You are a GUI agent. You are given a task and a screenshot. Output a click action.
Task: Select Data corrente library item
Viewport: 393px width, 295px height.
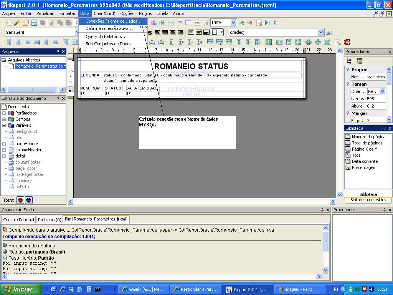point(365,162)
